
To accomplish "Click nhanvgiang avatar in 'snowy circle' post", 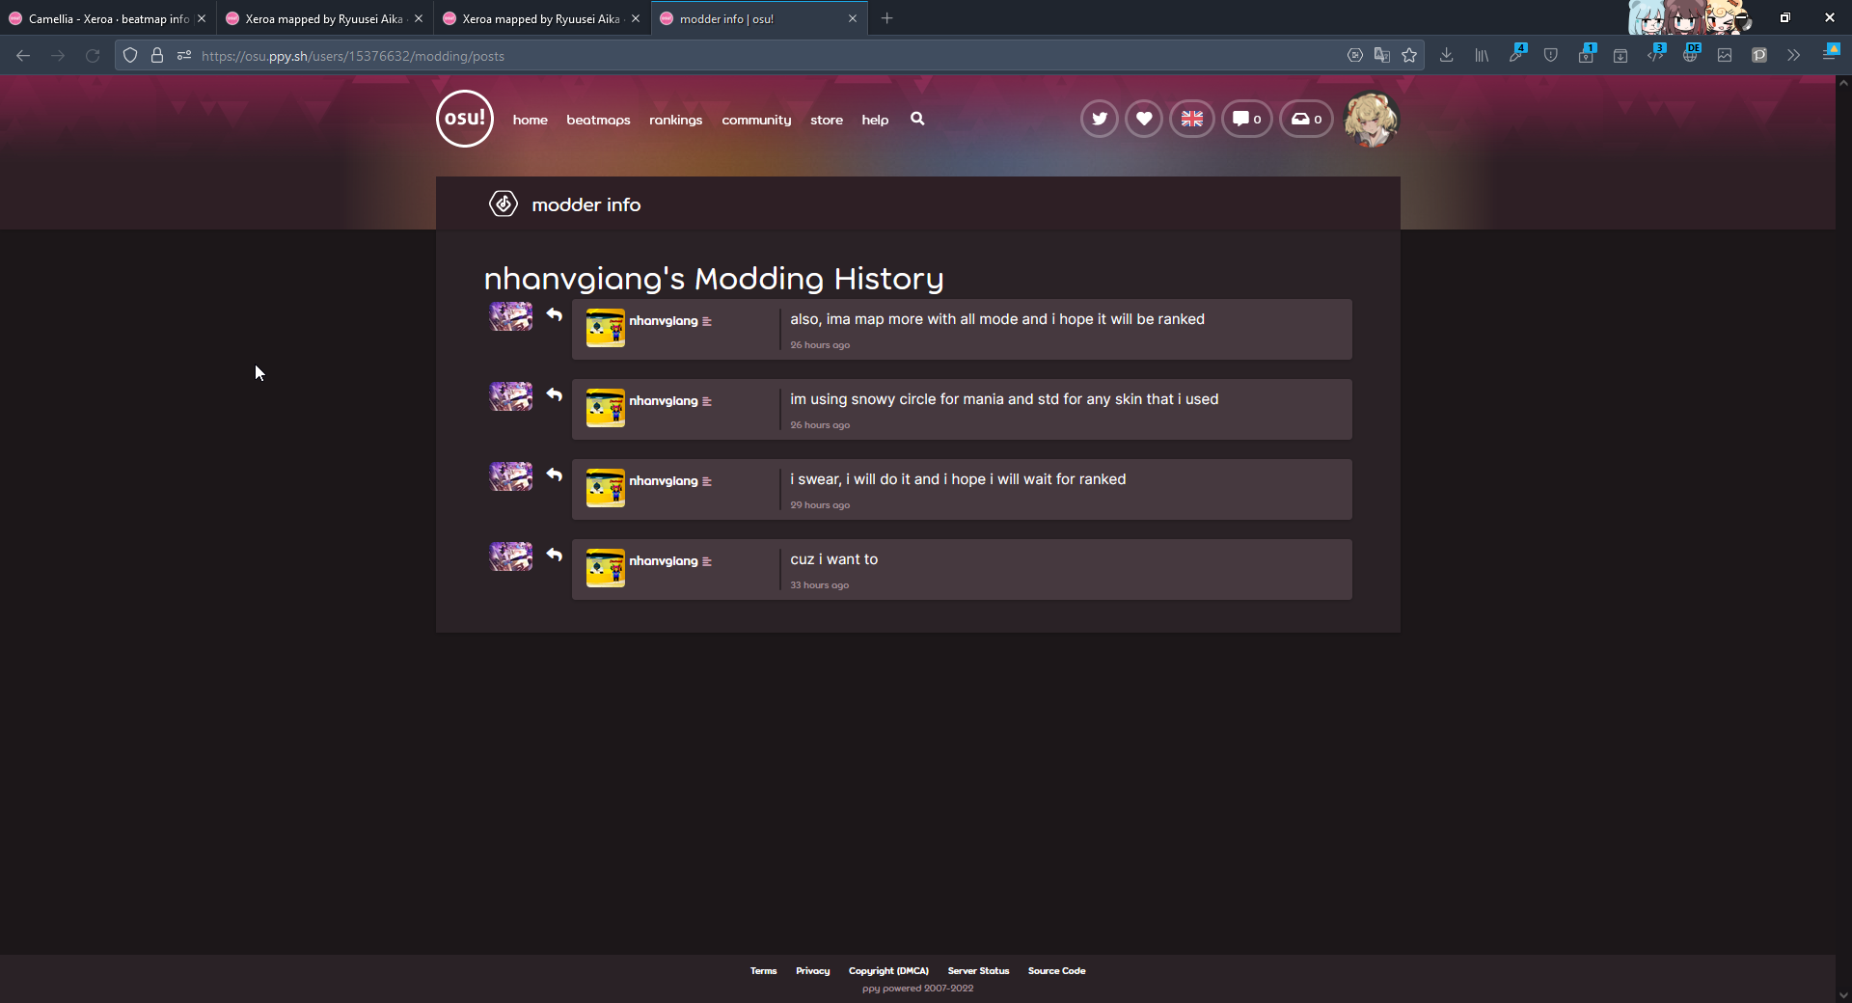I will [x=605, y=408].
